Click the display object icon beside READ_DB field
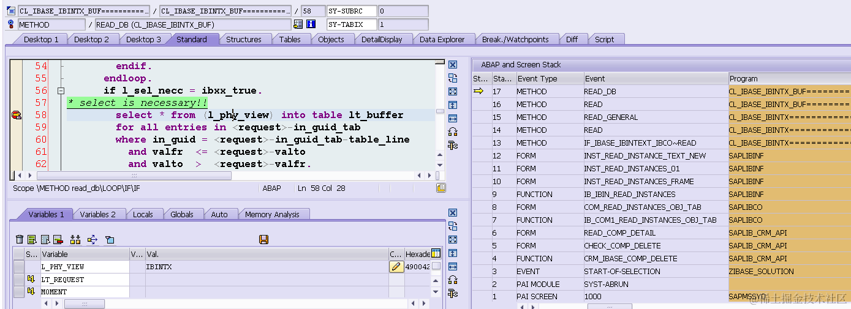This screenshot has height=309, width=851. 298,24
